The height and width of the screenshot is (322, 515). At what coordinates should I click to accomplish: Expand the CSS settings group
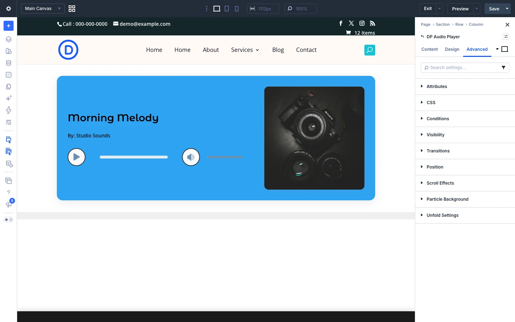[465, 103]
